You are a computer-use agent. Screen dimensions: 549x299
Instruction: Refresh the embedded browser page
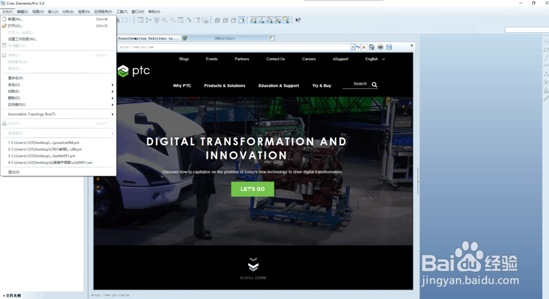(x=358, y=47)
